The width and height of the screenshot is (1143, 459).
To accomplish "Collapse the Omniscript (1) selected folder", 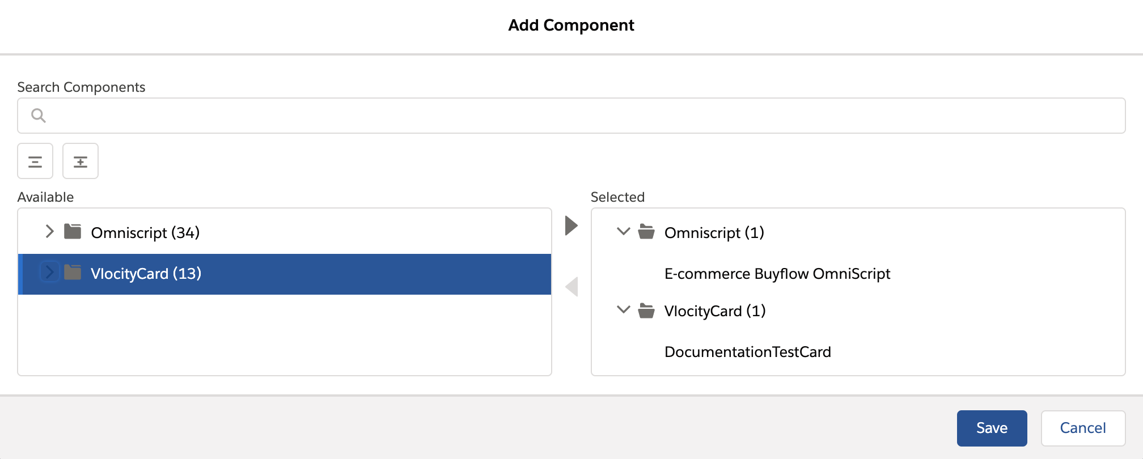I will (x=623, y=231).
